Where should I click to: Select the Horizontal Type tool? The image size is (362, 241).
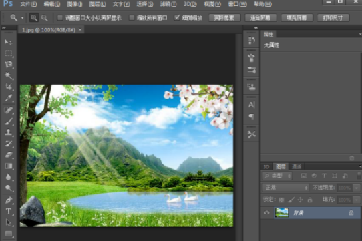pyautogui.click(x=9, y=212)
